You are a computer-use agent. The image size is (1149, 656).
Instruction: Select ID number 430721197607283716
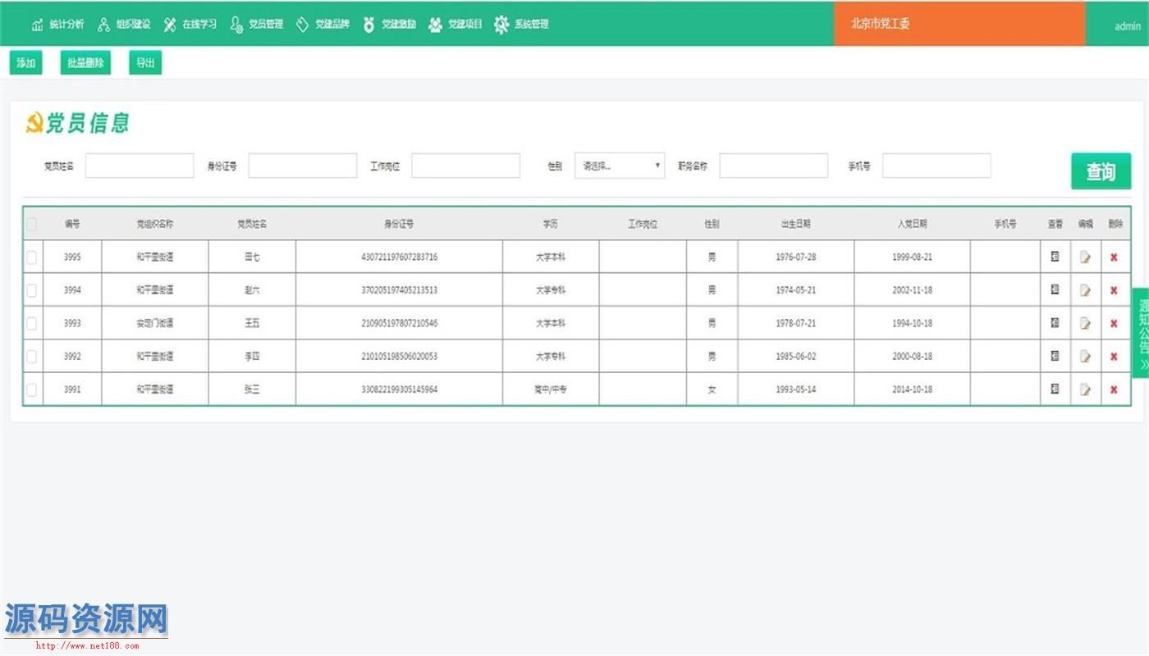[400, 257]
